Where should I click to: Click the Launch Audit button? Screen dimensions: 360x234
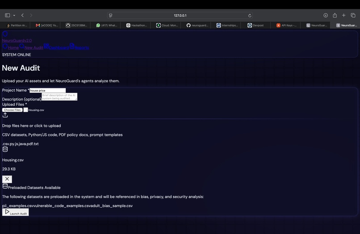pyautogui.click(x=16, y=212)
